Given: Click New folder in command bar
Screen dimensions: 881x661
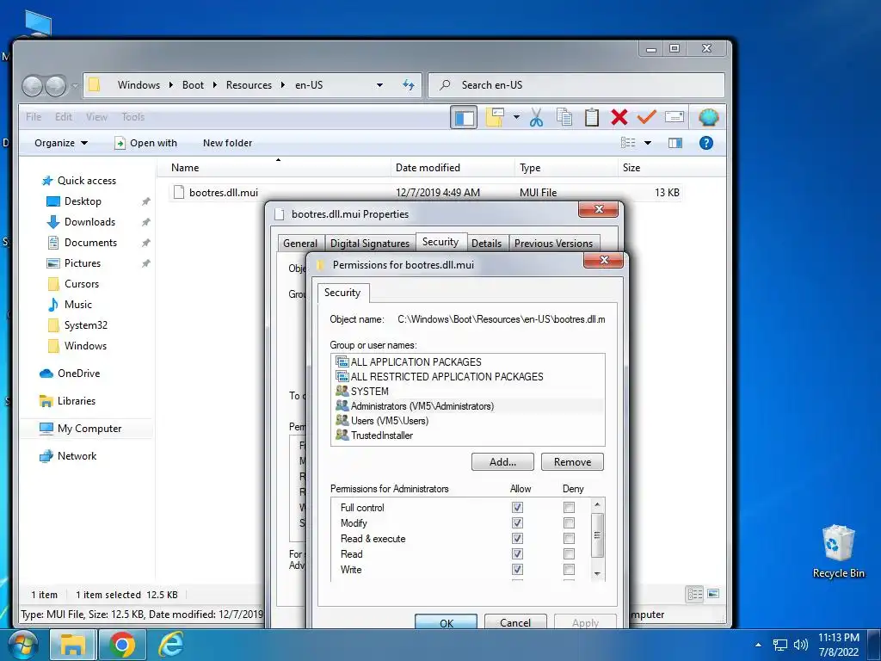Looking at the screenshot, I should (227, 143).
